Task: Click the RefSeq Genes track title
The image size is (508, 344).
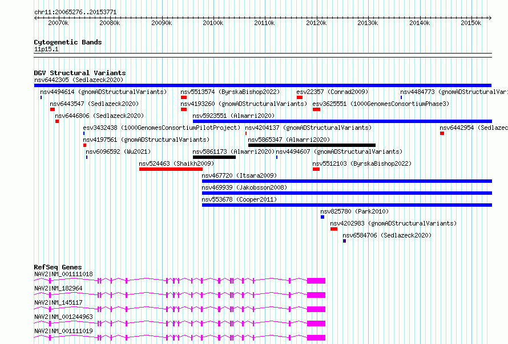Action: tap(58, 267)
